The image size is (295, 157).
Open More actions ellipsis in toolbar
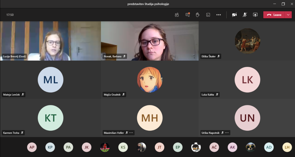click(218, 15)
